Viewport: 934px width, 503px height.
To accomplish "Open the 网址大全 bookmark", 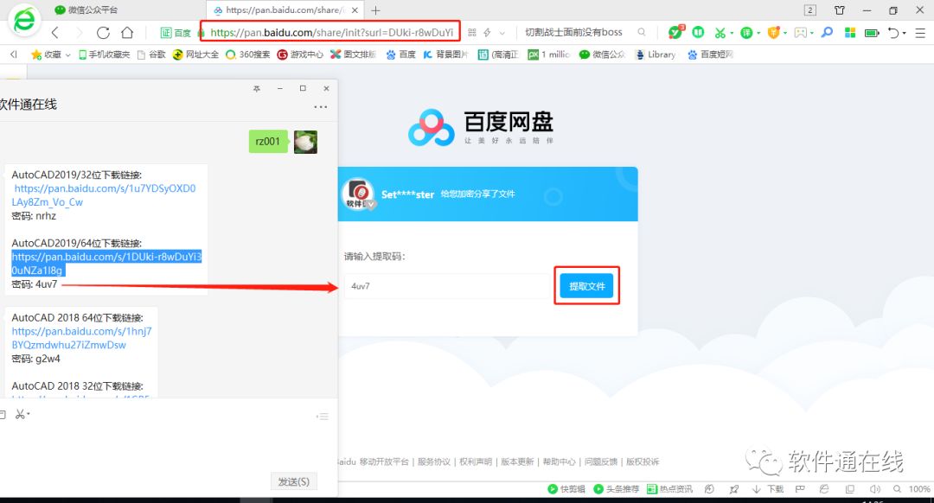I will click(x=195, y=54).
